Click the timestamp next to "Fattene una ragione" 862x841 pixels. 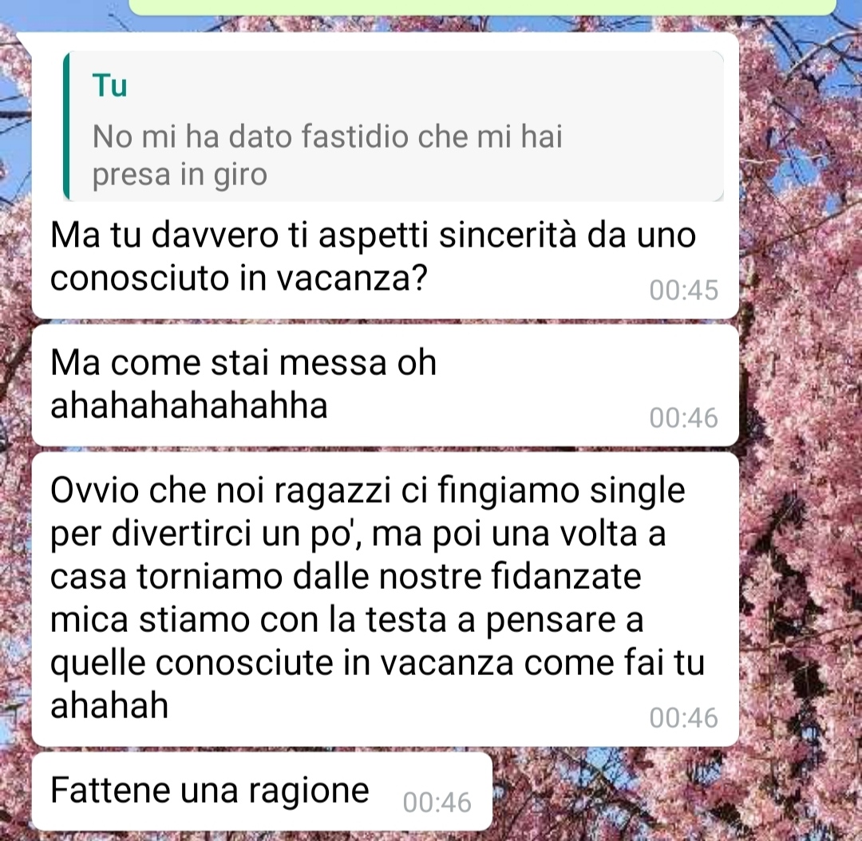pos(437,803)
